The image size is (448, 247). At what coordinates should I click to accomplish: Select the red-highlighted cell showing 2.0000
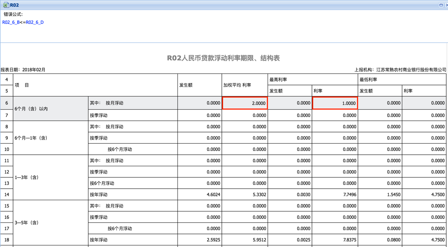(245, 103)
